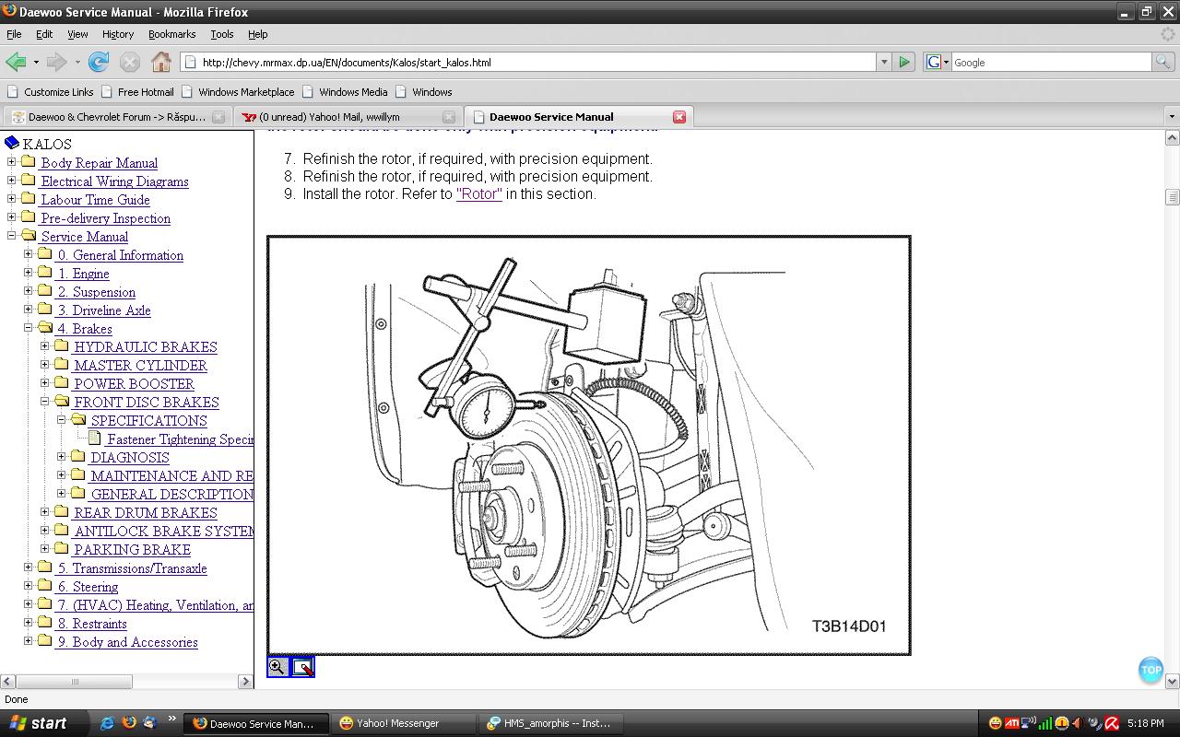The height and width of the screenshot is (737, 1180).
Task: Click the second image tool icon below the diagram
Action: (x=302, y=667)
